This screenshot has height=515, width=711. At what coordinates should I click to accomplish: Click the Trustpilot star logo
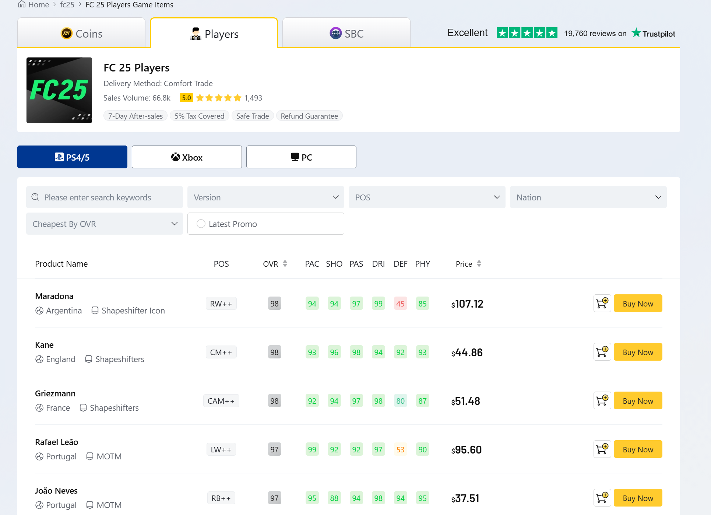coord(636,33)
